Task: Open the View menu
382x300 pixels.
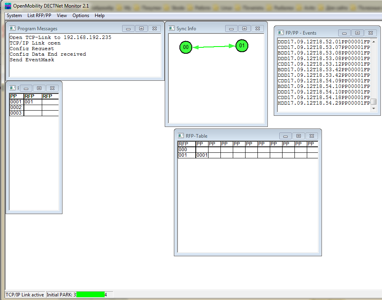Action: [62, 16]
